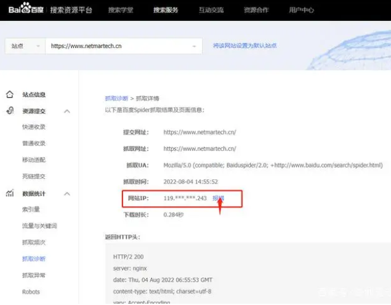
Task: Open the 搜索服务 top menu
Action: point(166,10)
